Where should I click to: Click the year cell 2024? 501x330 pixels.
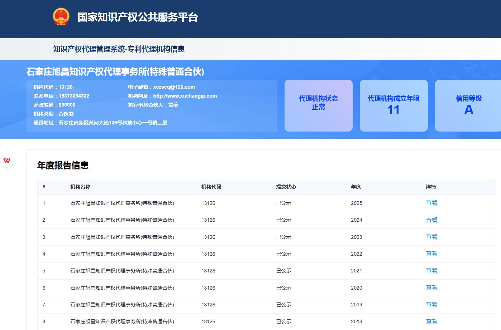[357, 220]
